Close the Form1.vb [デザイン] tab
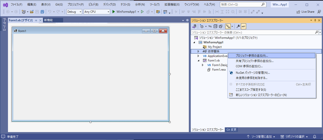Image resolution: width=323 pixels, height=140 pixels. pos(40,20)
